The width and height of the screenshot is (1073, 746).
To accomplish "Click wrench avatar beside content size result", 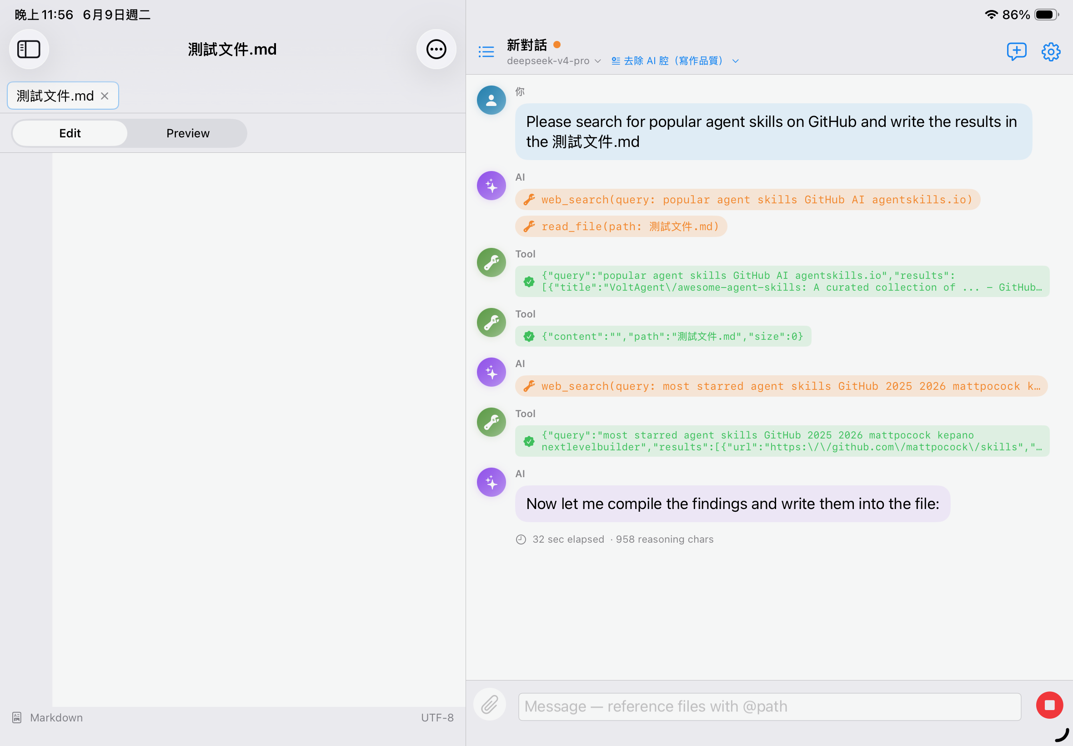I will [491, 323].
